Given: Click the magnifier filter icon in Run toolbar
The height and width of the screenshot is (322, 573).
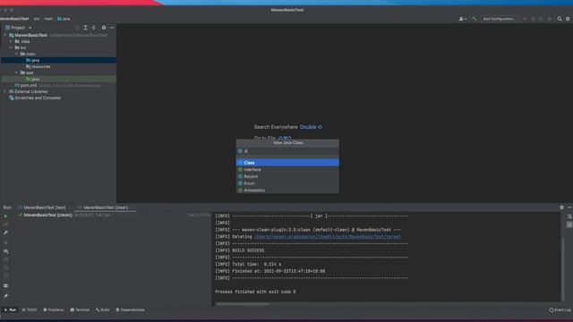Looking at the screenshot, I should tap(6, 251).
